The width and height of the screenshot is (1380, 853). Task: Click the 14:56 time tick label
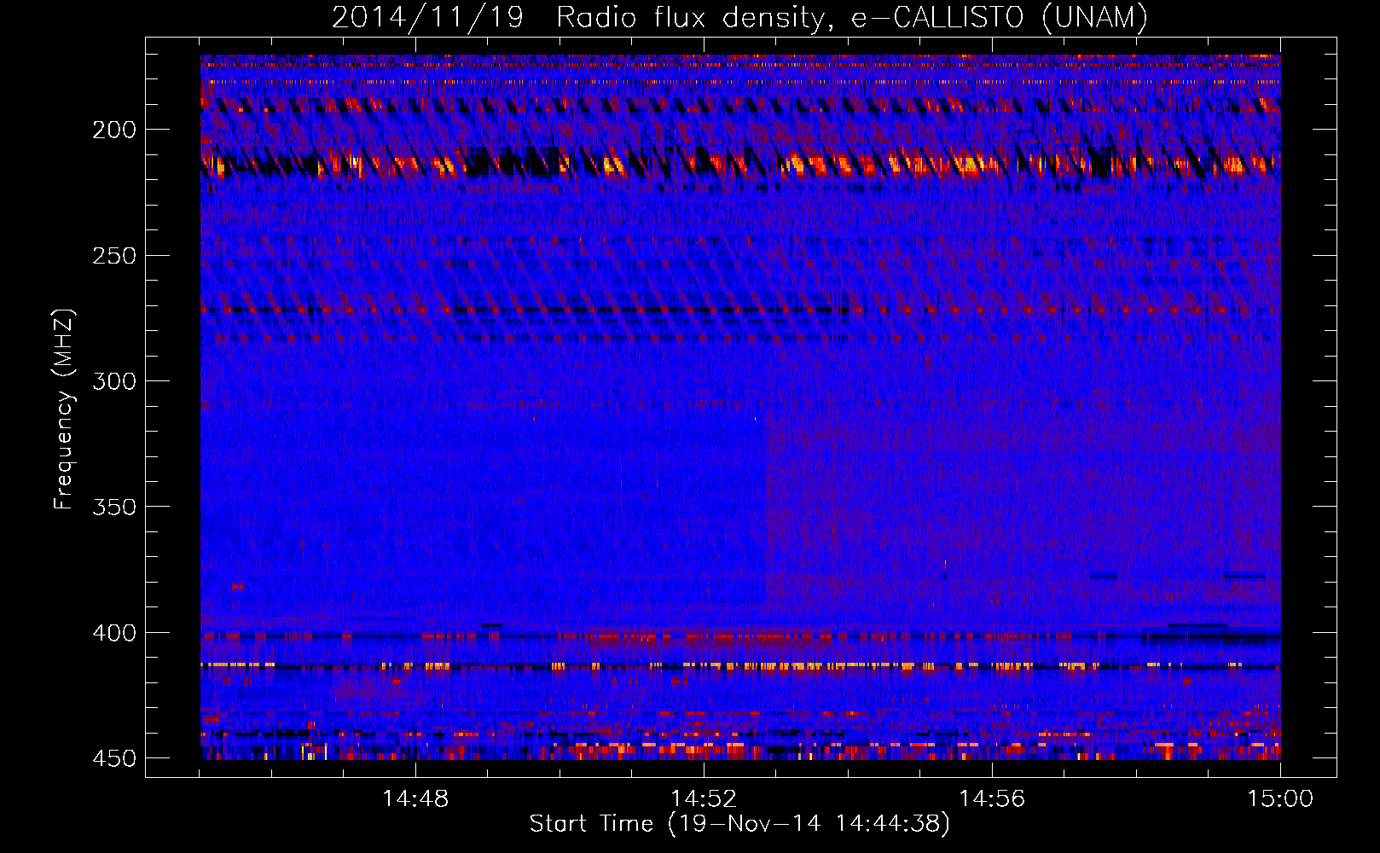992,798
